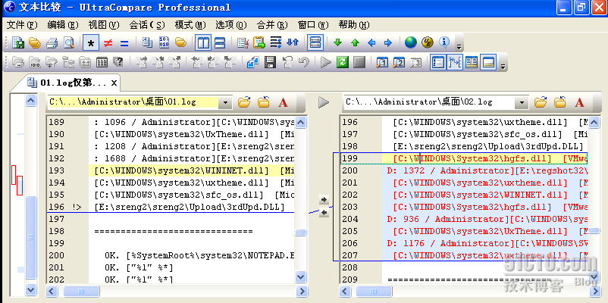Launch UltraEdit gold UE icon
This screenshot has width=608, height=303.
(x=428, y=42)
